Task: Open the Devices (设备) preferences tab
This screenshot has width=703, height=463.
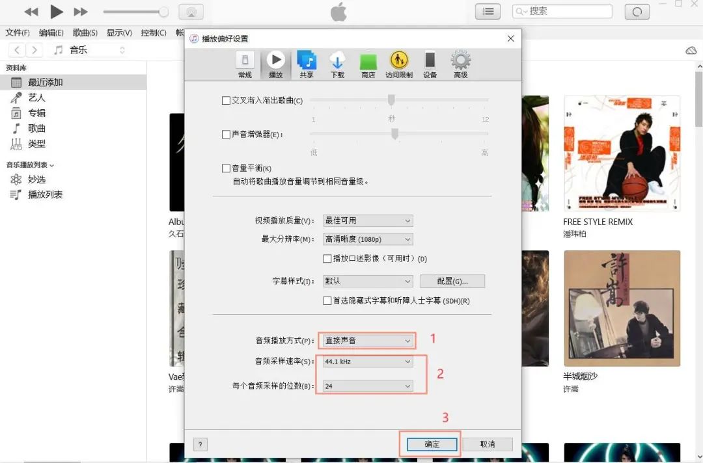Action: click(430, 65)
